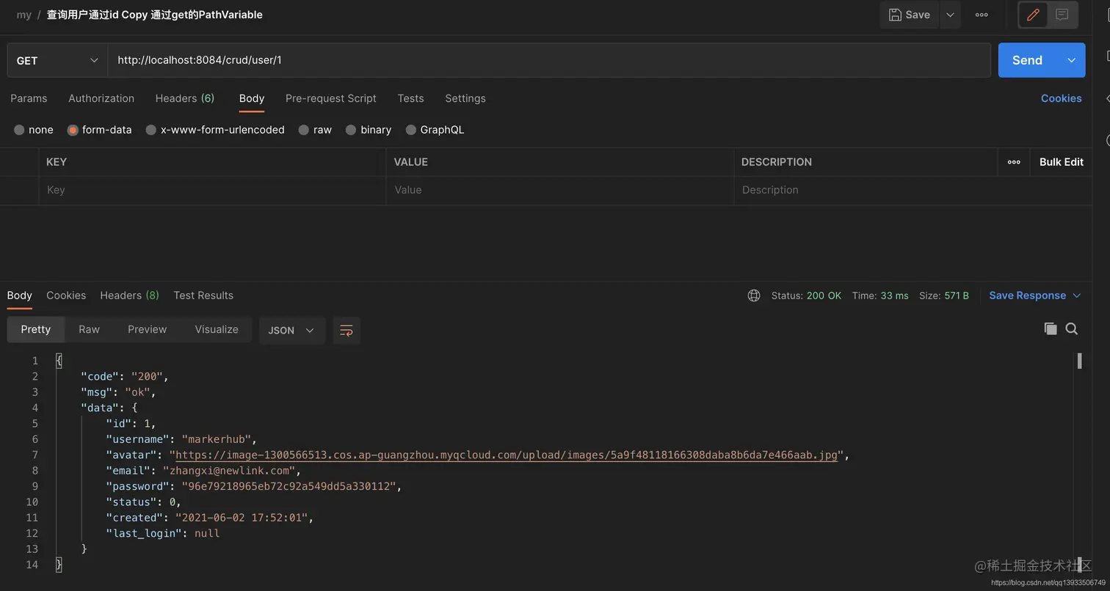Open the Authorization tab
The width and height of the screenshot is (1110, 591).
click(101, 98)
